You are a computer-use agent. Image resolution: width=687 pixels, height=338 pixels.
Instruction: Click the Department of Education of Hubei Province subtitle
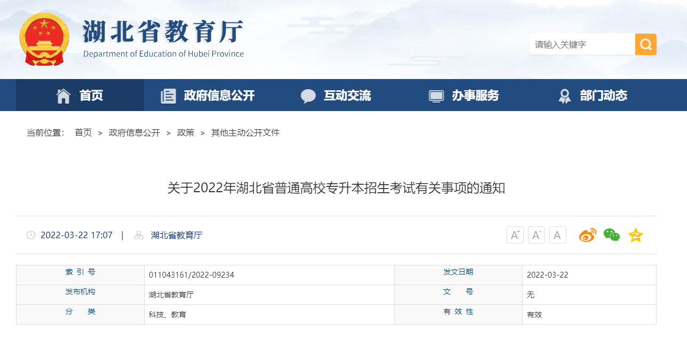point(163,54)
